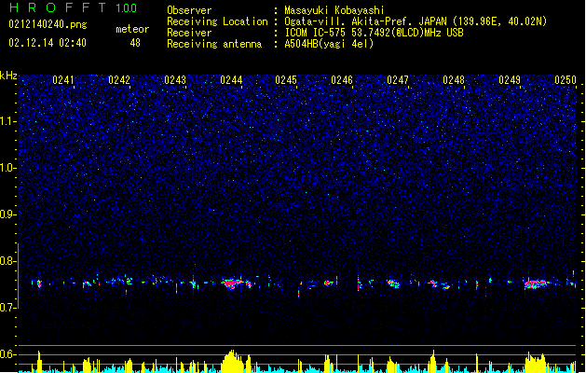Click the 1.0 kHz axis label
This screenshot has height=373, width=586.
(8, 168)
